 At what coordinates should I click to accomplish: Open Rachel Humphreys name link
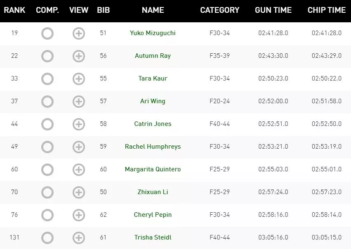153,147
